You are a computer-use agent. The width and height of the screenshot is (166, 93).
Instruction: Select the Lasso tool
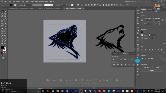[5, 14]
